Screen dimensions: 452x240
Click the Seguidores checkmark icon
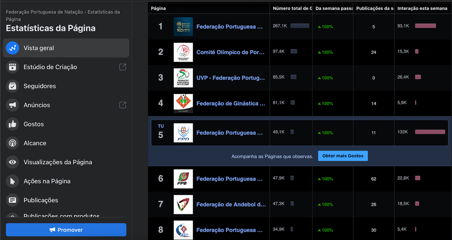pos(12,86)
